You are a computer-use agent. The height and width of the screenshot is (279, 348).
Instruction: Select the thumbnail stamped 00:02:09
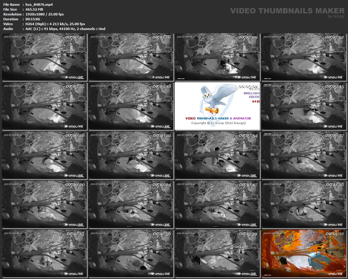[x=217, y=57]
